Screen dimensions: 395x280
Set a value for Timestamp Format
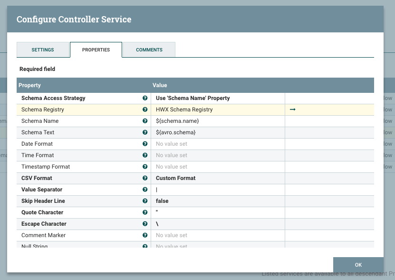[x=217, y=167]
